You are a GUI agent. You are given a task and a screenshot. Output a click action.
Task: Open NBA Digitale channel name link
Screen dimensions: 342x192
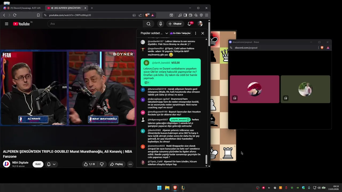tap(20, 163)
